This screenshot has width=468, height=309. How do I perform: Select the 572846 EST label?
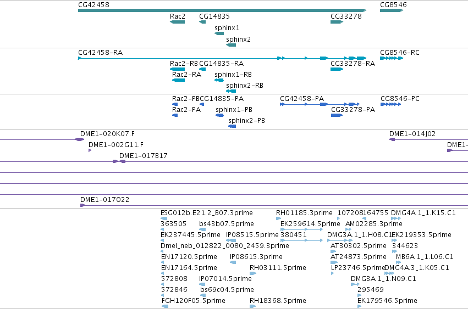pos(174,290)
